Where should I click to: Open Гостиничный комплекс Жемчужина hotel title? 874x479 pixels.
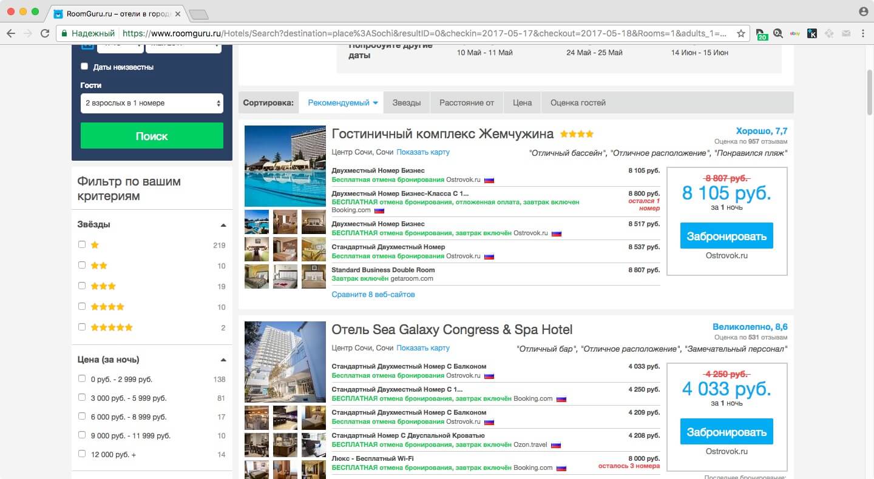pyautogui.click(x=442, y=133)
